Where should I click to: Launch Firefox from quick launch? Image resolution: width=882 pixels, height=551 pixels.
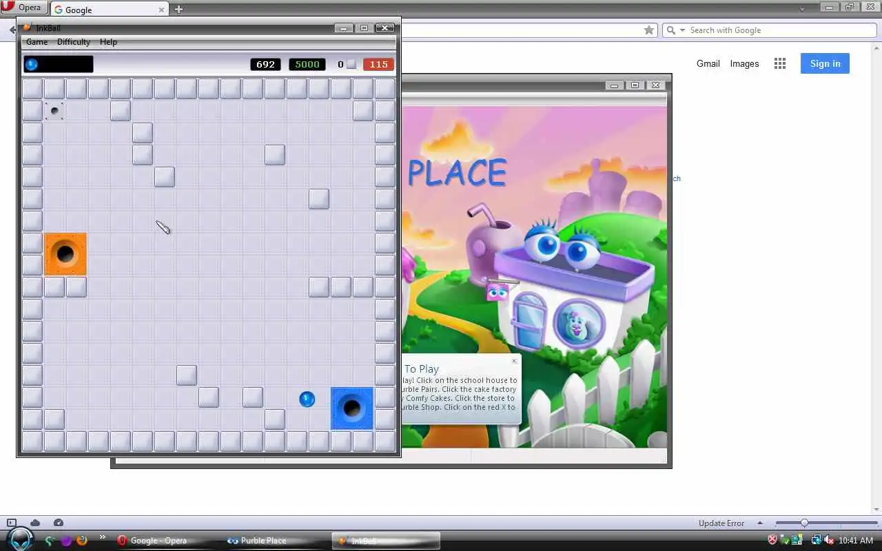pyautogui.click(x=81, y=540)
